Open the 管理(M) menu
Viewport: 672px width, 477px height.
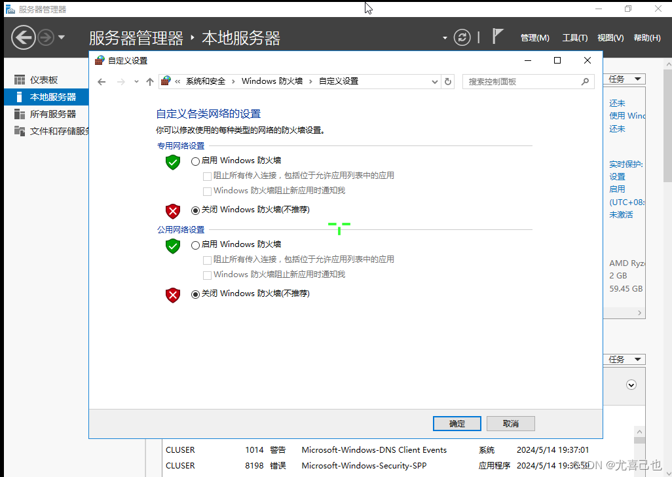[x=535, y=38]
